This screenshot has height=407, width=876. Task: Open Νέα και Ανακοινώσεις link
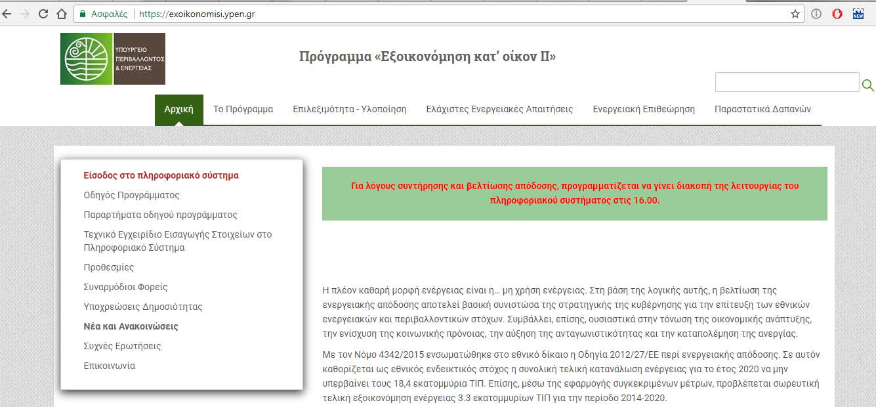click(x=131, y=326)
